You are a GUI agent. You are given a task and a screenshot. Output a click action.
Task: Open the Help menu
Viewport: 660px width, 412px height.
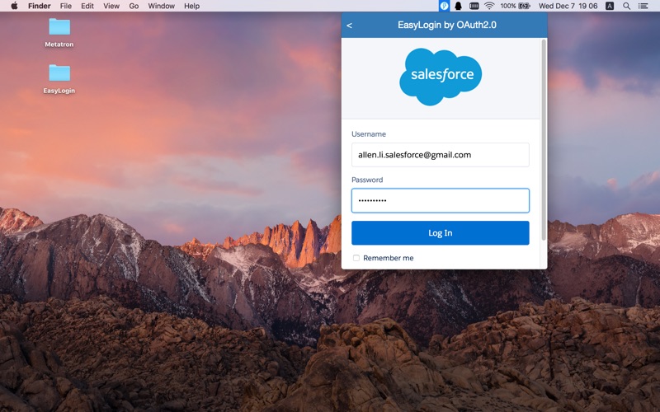(191, 6)
